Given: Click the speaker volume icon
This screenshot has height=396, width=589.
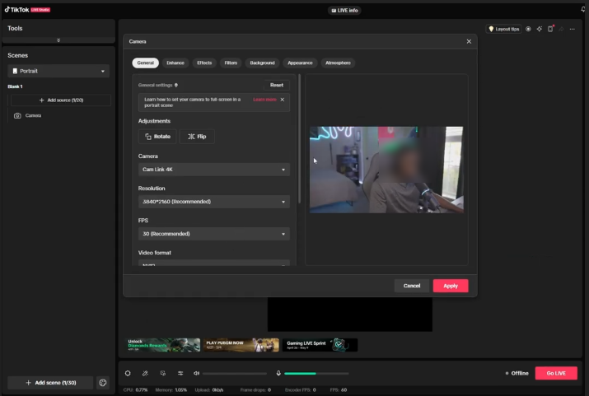Looking at the screenshot, I should [x=196, y=373].
